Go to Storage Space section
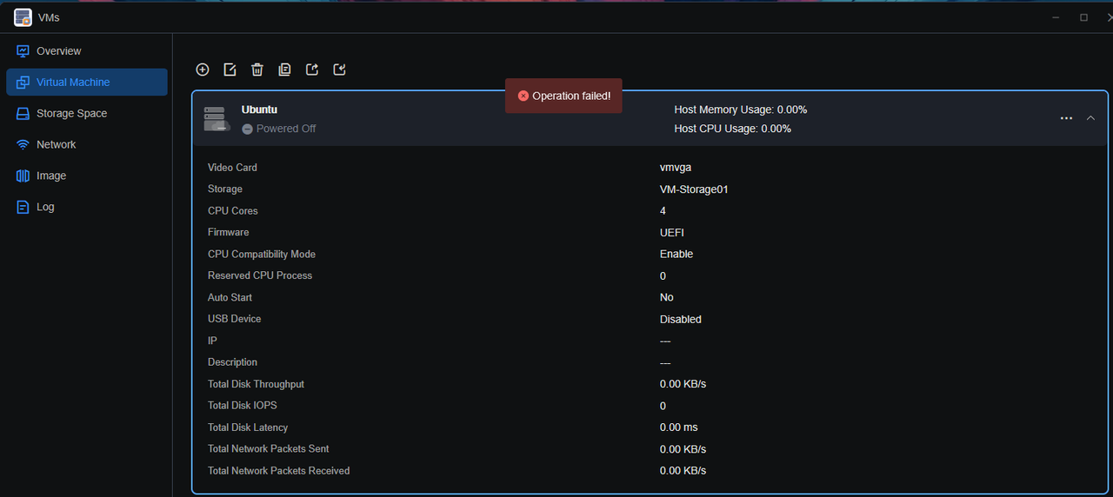Viewport: 1113px width, 497px height. 87,114
